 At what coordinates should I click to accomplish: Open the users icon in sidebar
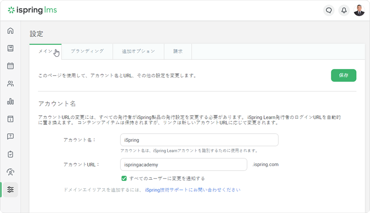[x=10, y=84]
